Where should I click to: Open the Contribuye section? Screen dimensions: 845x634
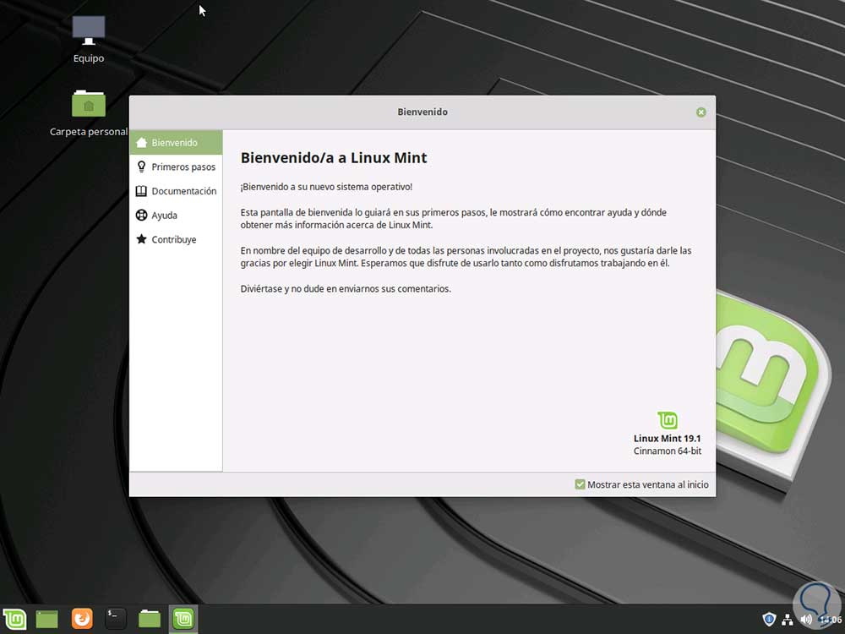coord(176,239)
